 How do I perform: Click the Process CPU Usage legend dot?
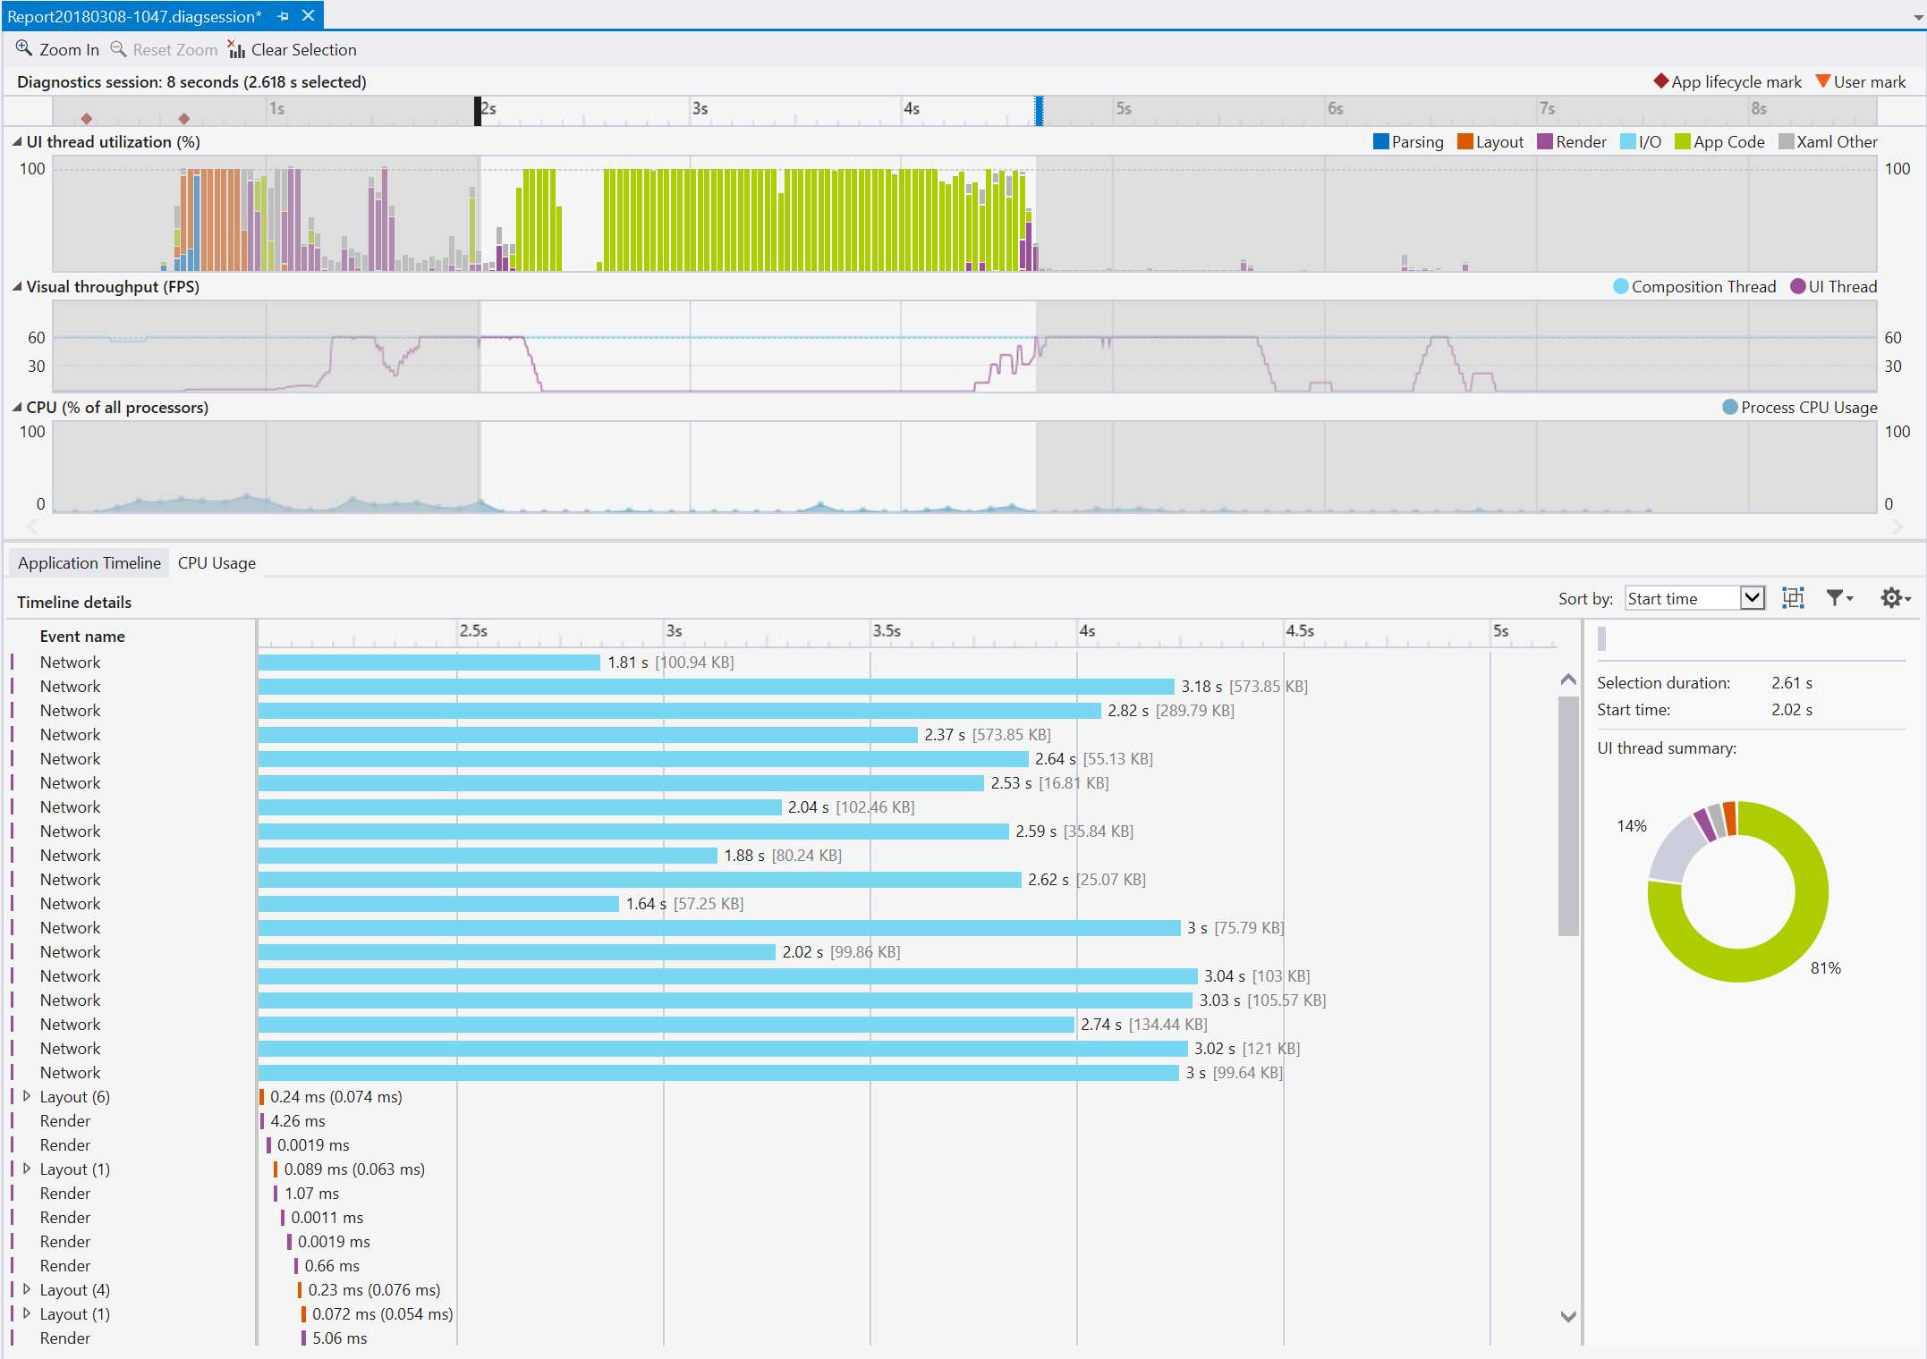(1730, 407)
